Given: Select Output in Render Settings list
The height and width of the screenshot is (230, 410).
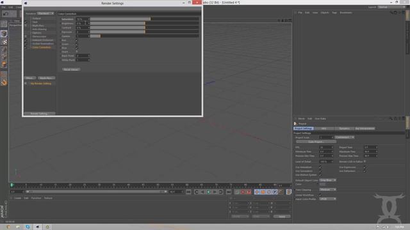Looking at the screenshot, I should click(37, 19).
